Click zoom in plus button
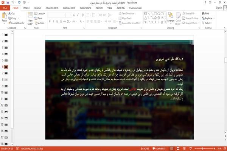The width and height of the screenshot is (227, 151). 214,148
